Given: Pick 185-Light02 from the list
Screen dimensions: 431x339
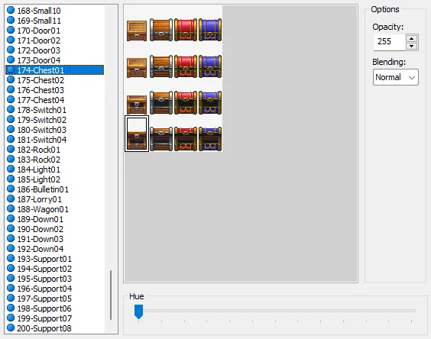Looking at the screenshot, I should point(55,179).
